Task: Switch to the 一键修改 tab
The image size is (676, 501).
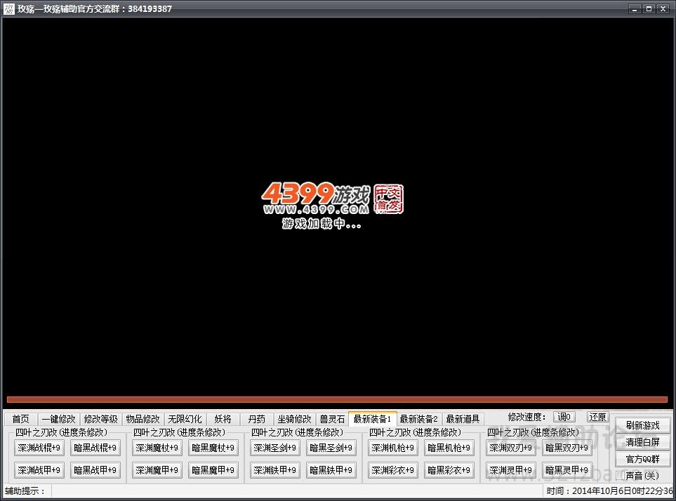Action: tap(59, 419)
